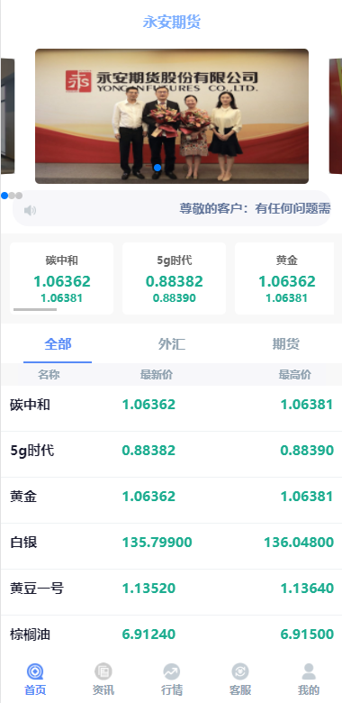Open the 黄金 quote card
Image resolution: width=342 pixels, height=703 pixels.
pos(284,278)
